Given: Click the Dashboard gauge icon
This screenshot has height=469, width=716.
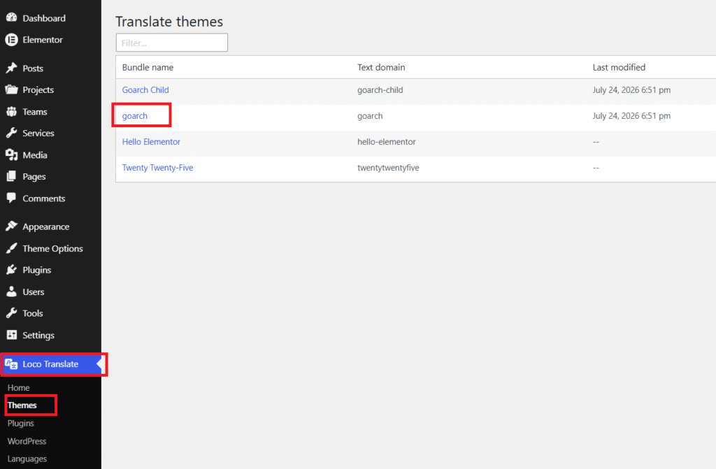Looking at the screenshot, I should (x=11, y=17).
